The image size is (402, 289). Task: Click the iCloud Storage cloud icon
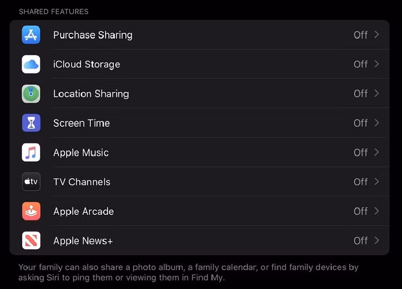pyautogui.click(x=31, y=64)
